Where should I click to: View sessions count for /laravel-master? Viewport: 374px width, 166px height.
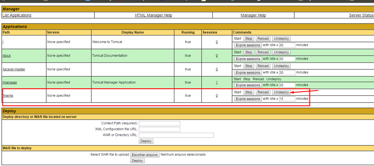(217, 69)
